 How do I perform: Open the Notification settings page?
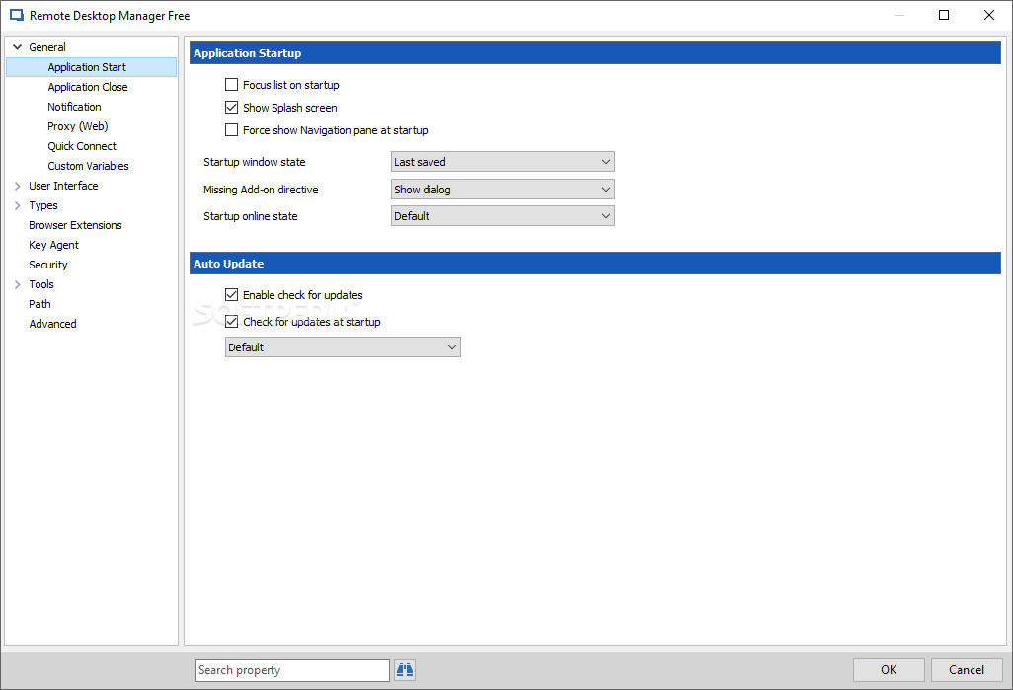click(74, 107)
